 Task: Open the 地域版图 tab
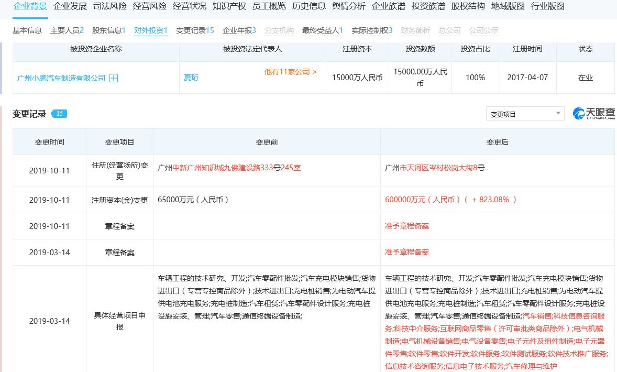pos(508,6)
